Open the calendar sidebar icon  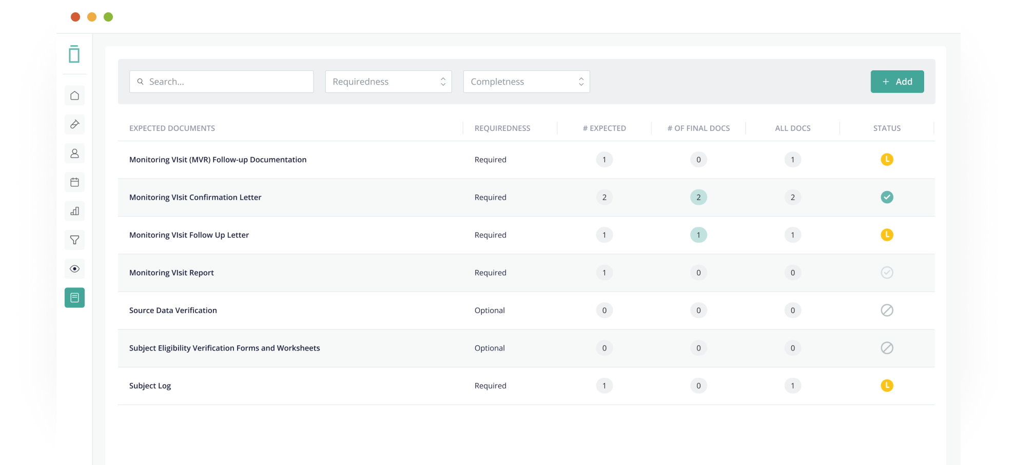click(74, 182)
